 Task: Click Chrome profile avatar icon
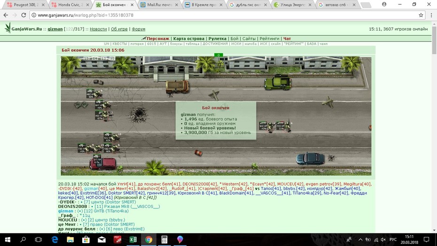coord(384,4)
